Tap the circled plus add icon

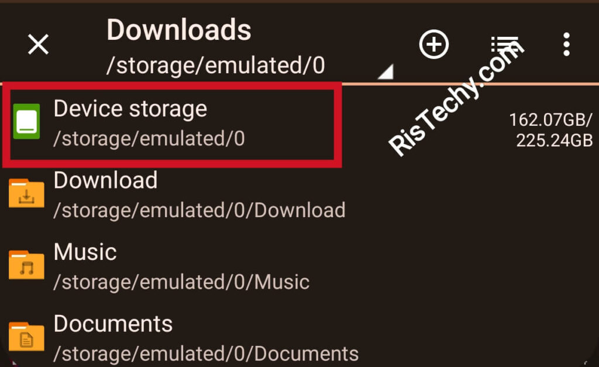[x=433, y=44]
